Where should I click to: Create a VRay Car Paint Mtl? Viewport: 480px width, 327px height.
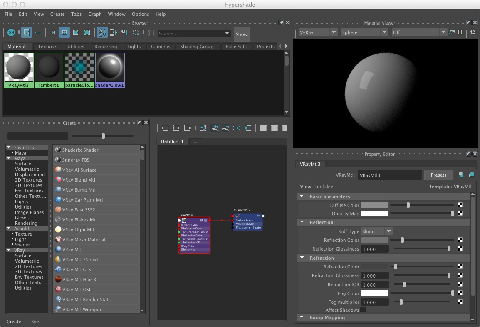(x=96, y=200)
